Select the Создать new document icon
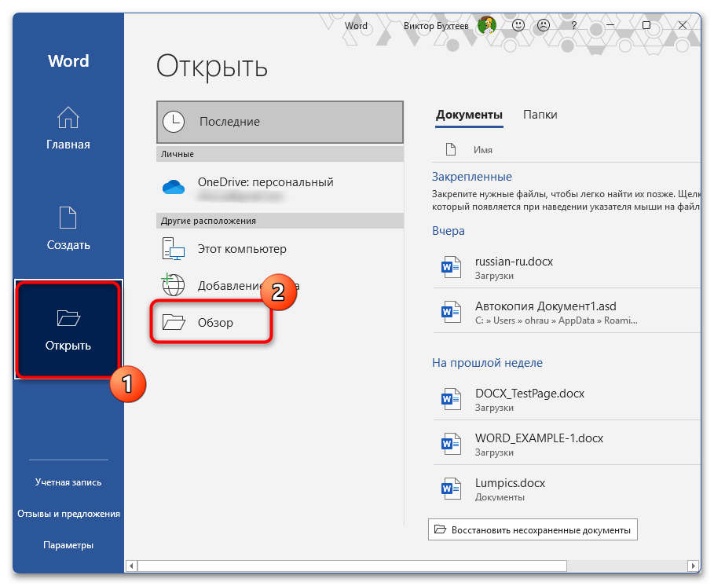The width and height of the screenshot is (714, 586). point(68,219)
